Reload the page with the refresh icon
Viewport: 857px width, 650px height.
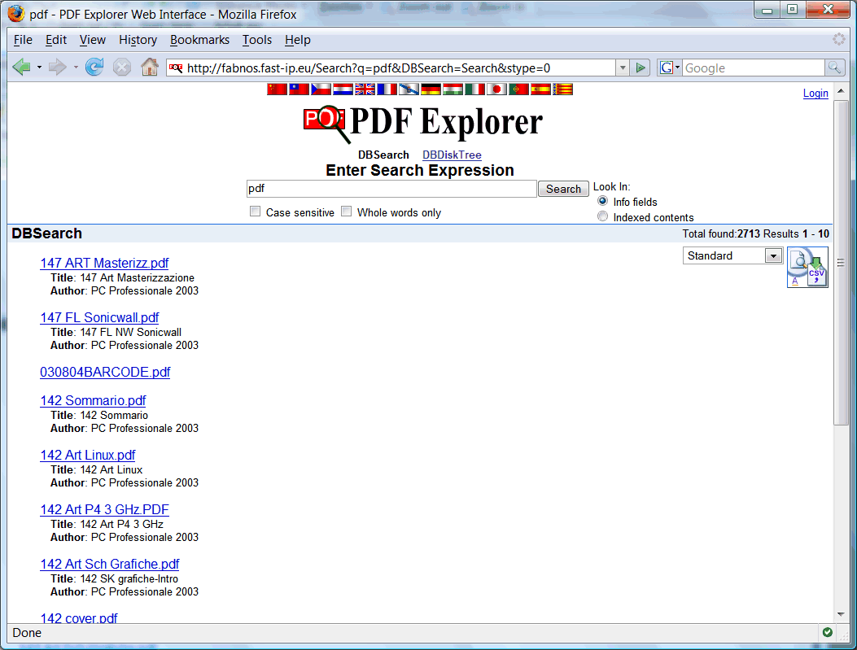[x=94, y=68]
